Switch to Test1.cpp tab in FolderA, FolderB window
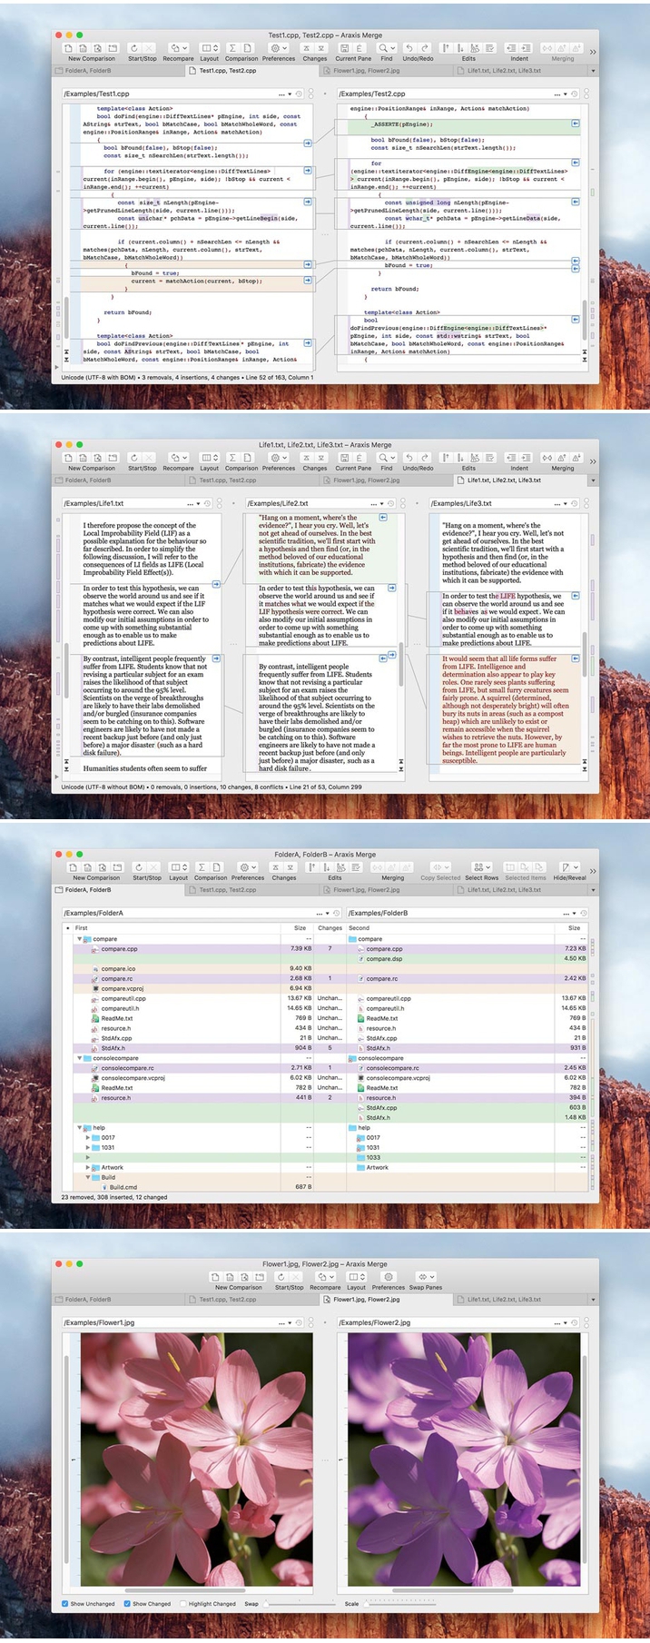The height and width of the screenshot is (1643, 650). pos(252,889)
